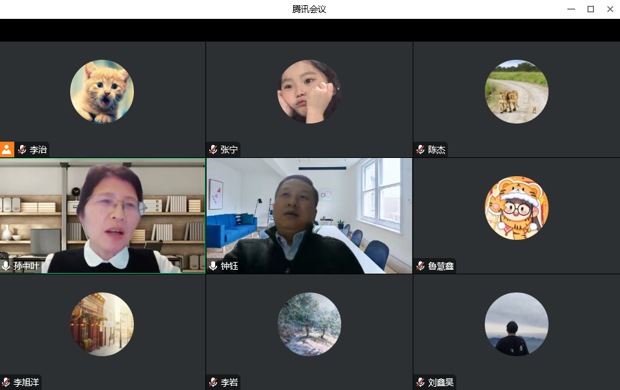Click 鲁慧鑫's muted microphone icon
The height and width of the screenshot is (390, 620).
click(x=420, y=266)
